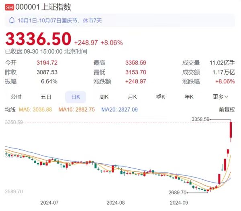Click the bell notification icon

(12, 20)
